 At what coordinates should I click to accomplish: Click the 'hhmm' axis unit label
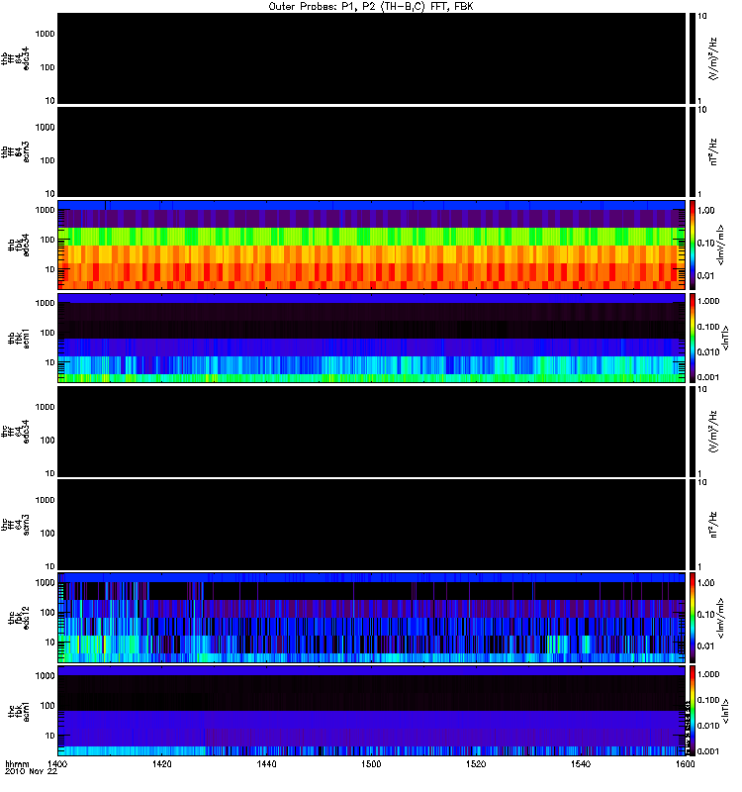point(17,763)
